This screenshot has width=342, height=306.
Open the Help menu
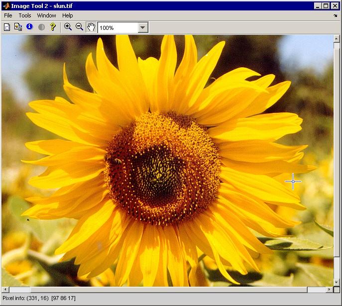(x=67, y=15)
